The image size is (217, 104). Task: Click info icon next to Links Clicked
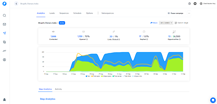tap(119, 39)
